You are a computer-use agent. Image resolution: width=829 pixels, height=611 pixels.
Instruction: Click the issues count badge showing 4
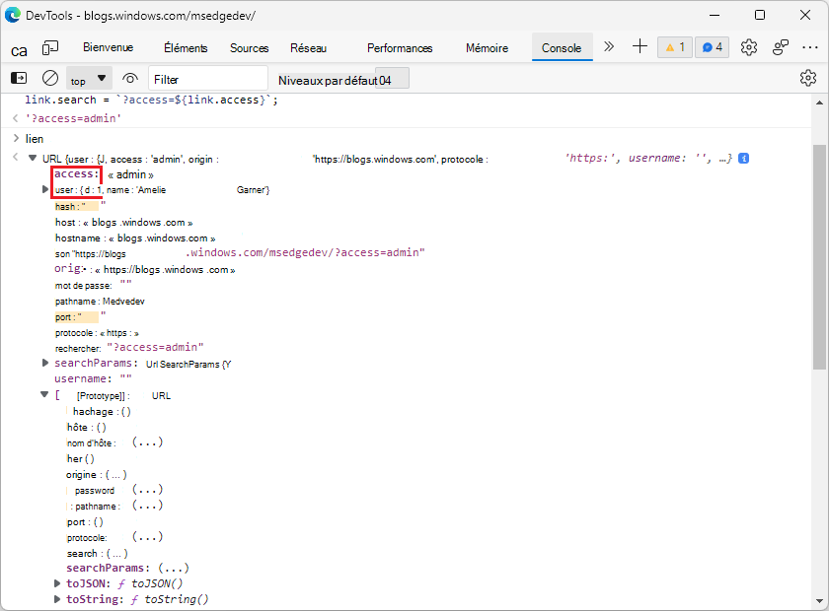pos(712,47)
